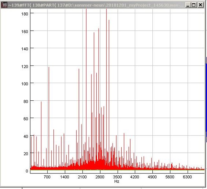207x189 pixels.
Task: Maximize the FFT plot window
Action: click(x=193, y=5)
